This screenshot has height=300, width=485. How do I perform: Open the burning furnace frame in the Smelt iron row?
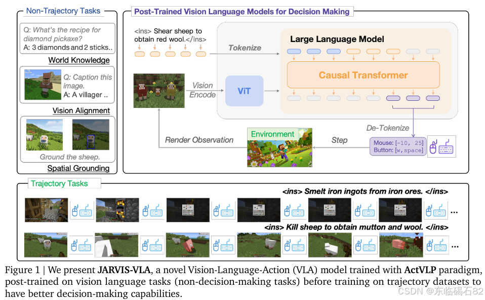pos(117,210)
